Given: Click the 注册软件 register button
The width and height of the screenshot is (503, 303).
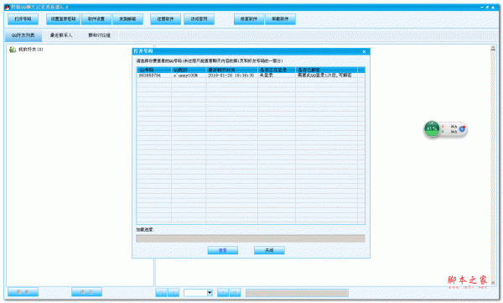Looking at the screenshot, I should click(x=165, y=19).
